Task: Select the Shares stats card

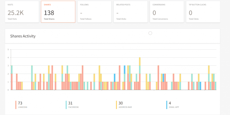Action: (58, 12)
